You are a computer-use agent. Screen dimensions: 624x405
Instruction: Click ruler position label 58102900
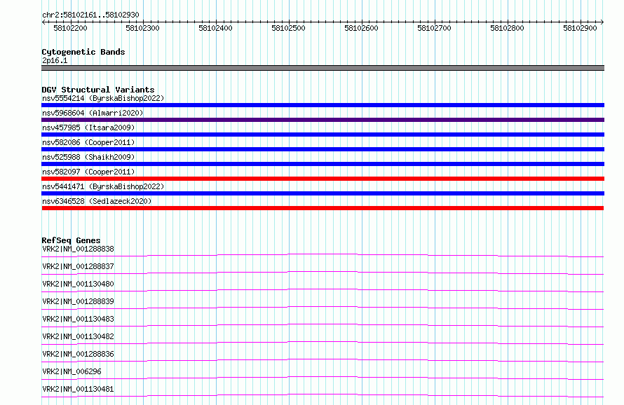click(x=580, y=28)
